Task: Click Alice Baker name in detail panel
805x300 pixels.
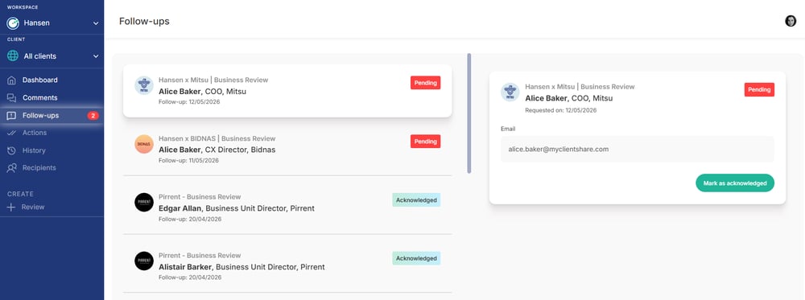Action: 547,98
